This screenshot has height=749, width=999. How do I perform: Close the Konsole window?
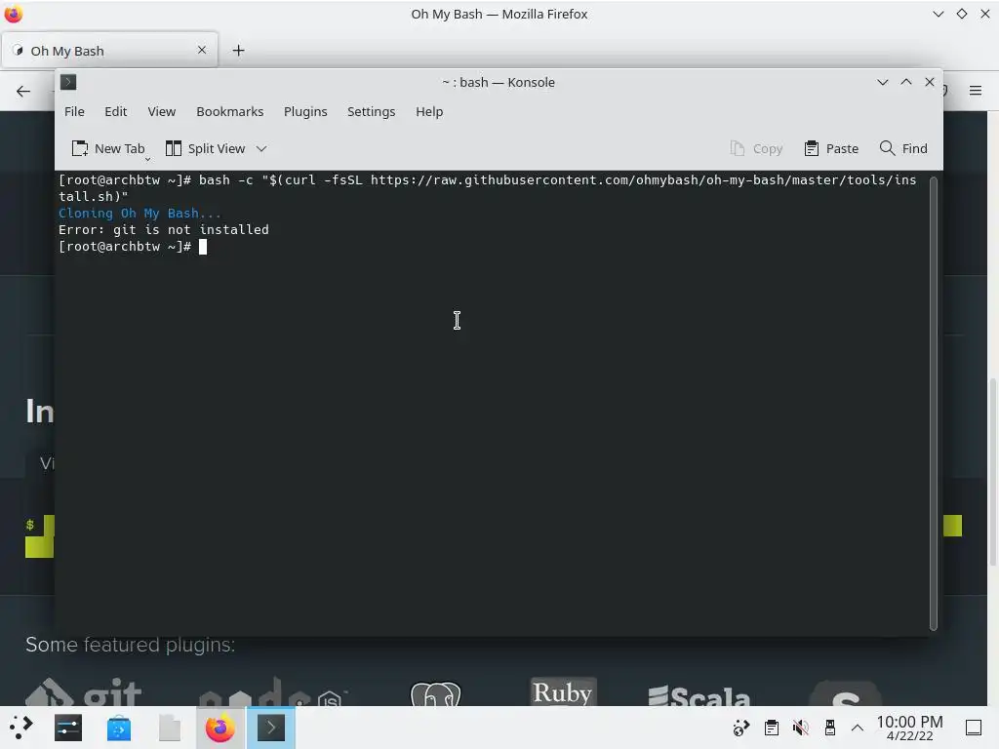coord(930,82)
